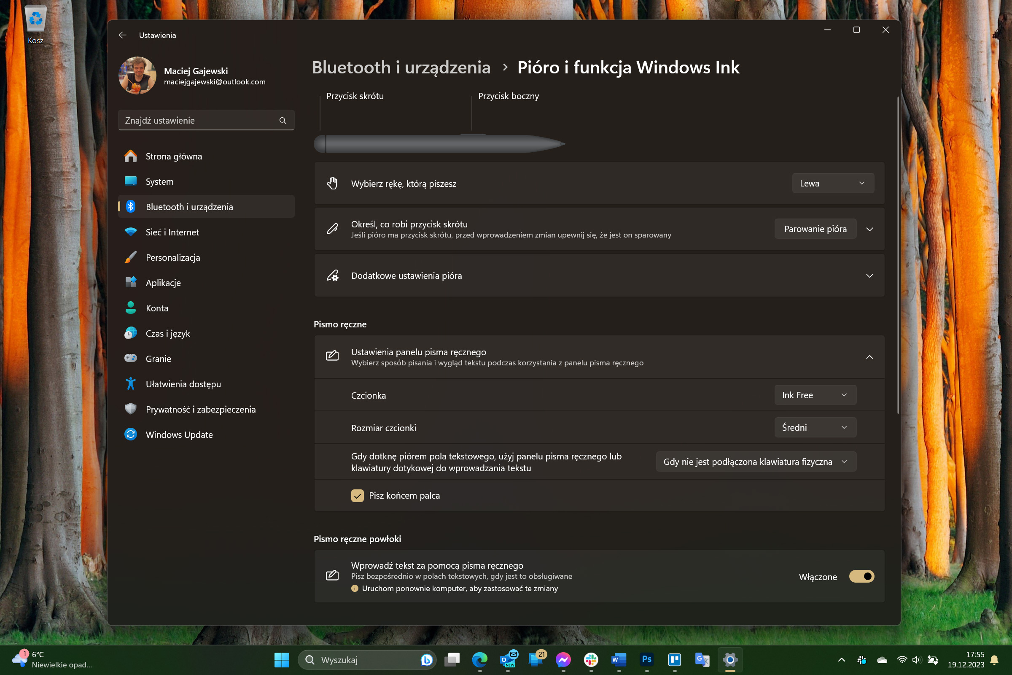Open Google Translate from the taskbar

702,660
